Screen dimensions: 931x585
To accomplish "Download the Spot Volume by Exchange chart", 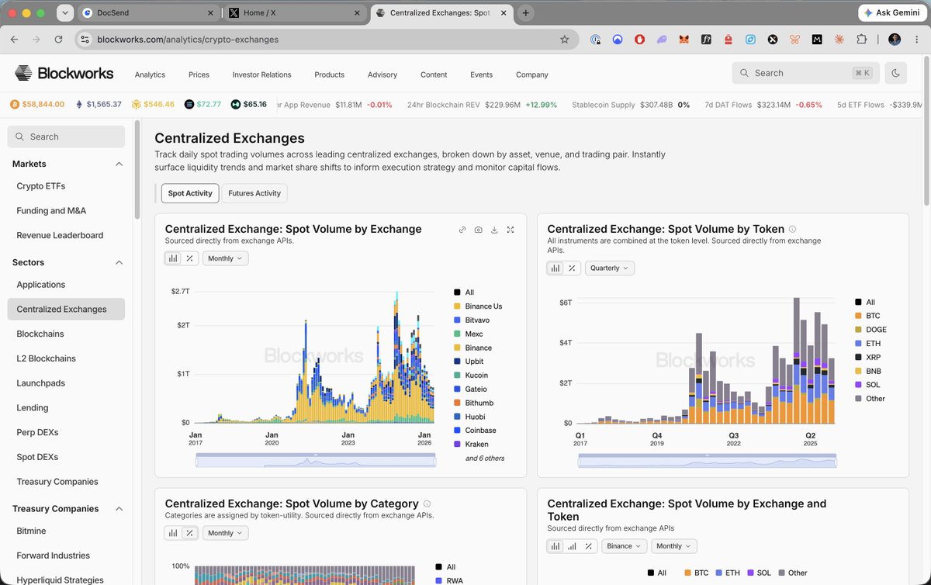I will coord(494,230).
